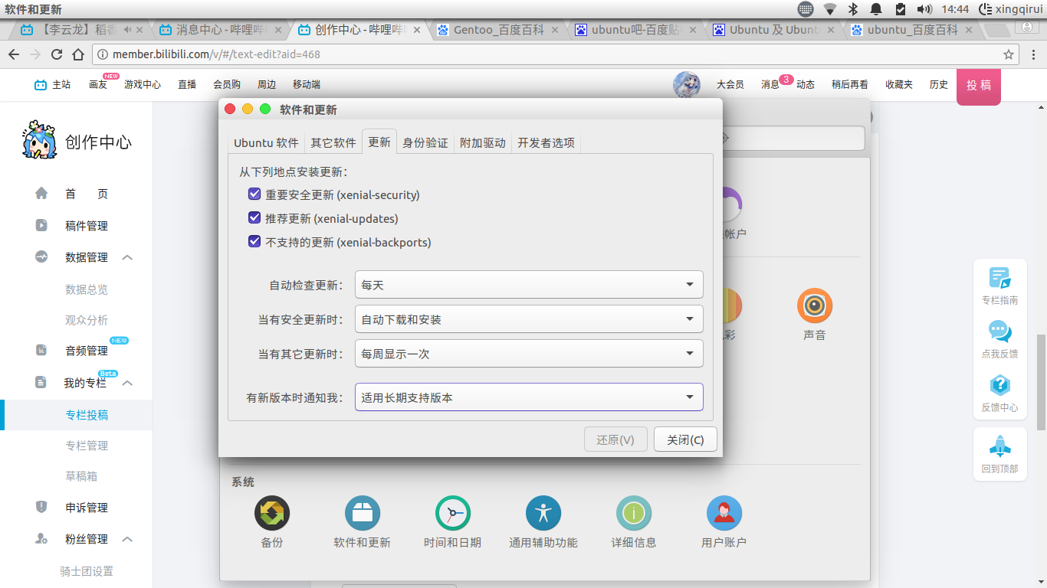The image size is (1047, 588).
Task: Click the 点我反馈 chat bubble icon
Action: pyautogui.click(x=999, y=332)
